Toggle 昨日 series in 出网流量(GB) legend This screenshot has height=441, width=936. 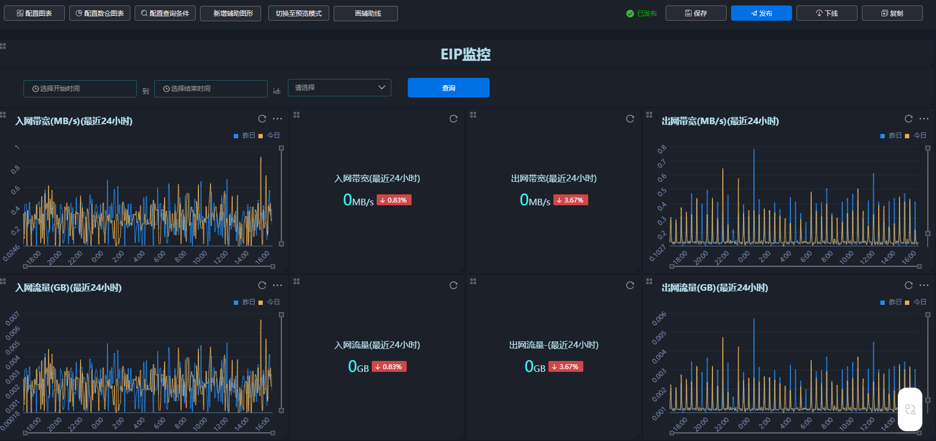(x=891, y=302)
